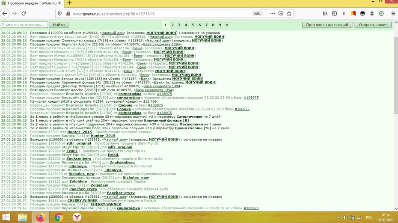Go back with the browser back arrow
The height and width of the screenshot is (223, 398).
point(5,14)
